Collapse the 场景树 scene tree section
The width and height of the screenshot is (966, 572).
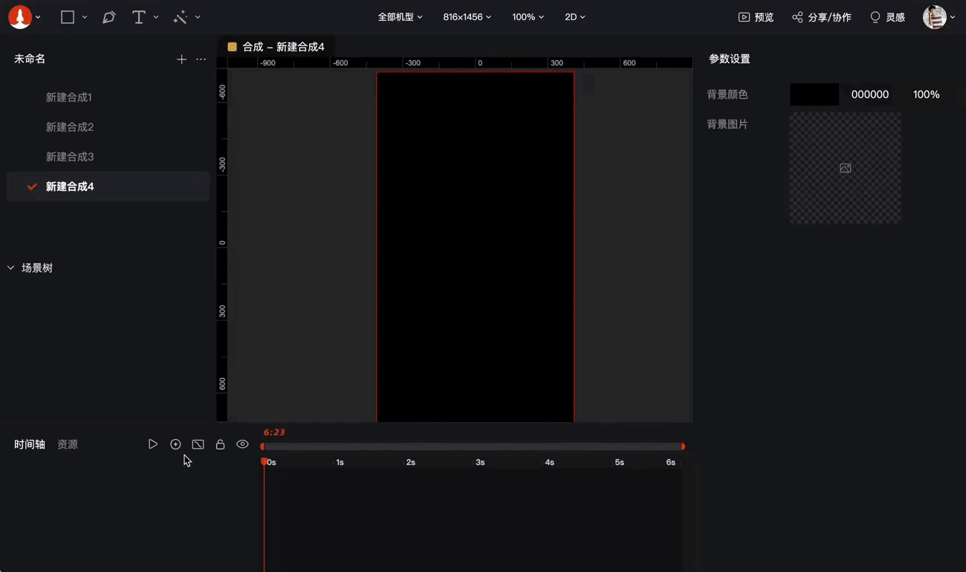[x=10, y=268]
